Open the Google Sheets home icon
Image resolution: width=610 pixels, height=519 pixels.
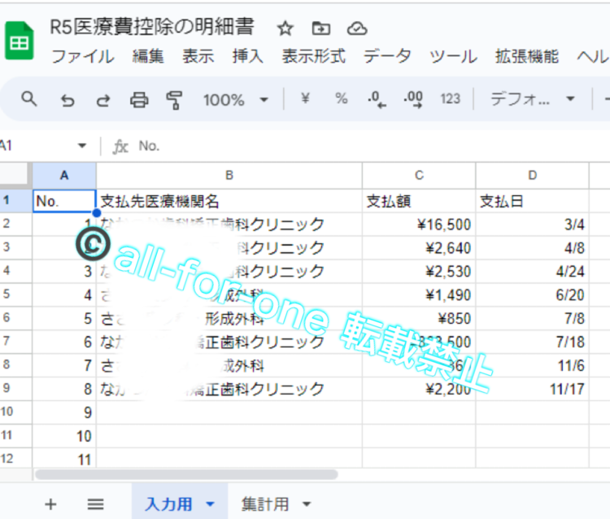coord(19,41)
